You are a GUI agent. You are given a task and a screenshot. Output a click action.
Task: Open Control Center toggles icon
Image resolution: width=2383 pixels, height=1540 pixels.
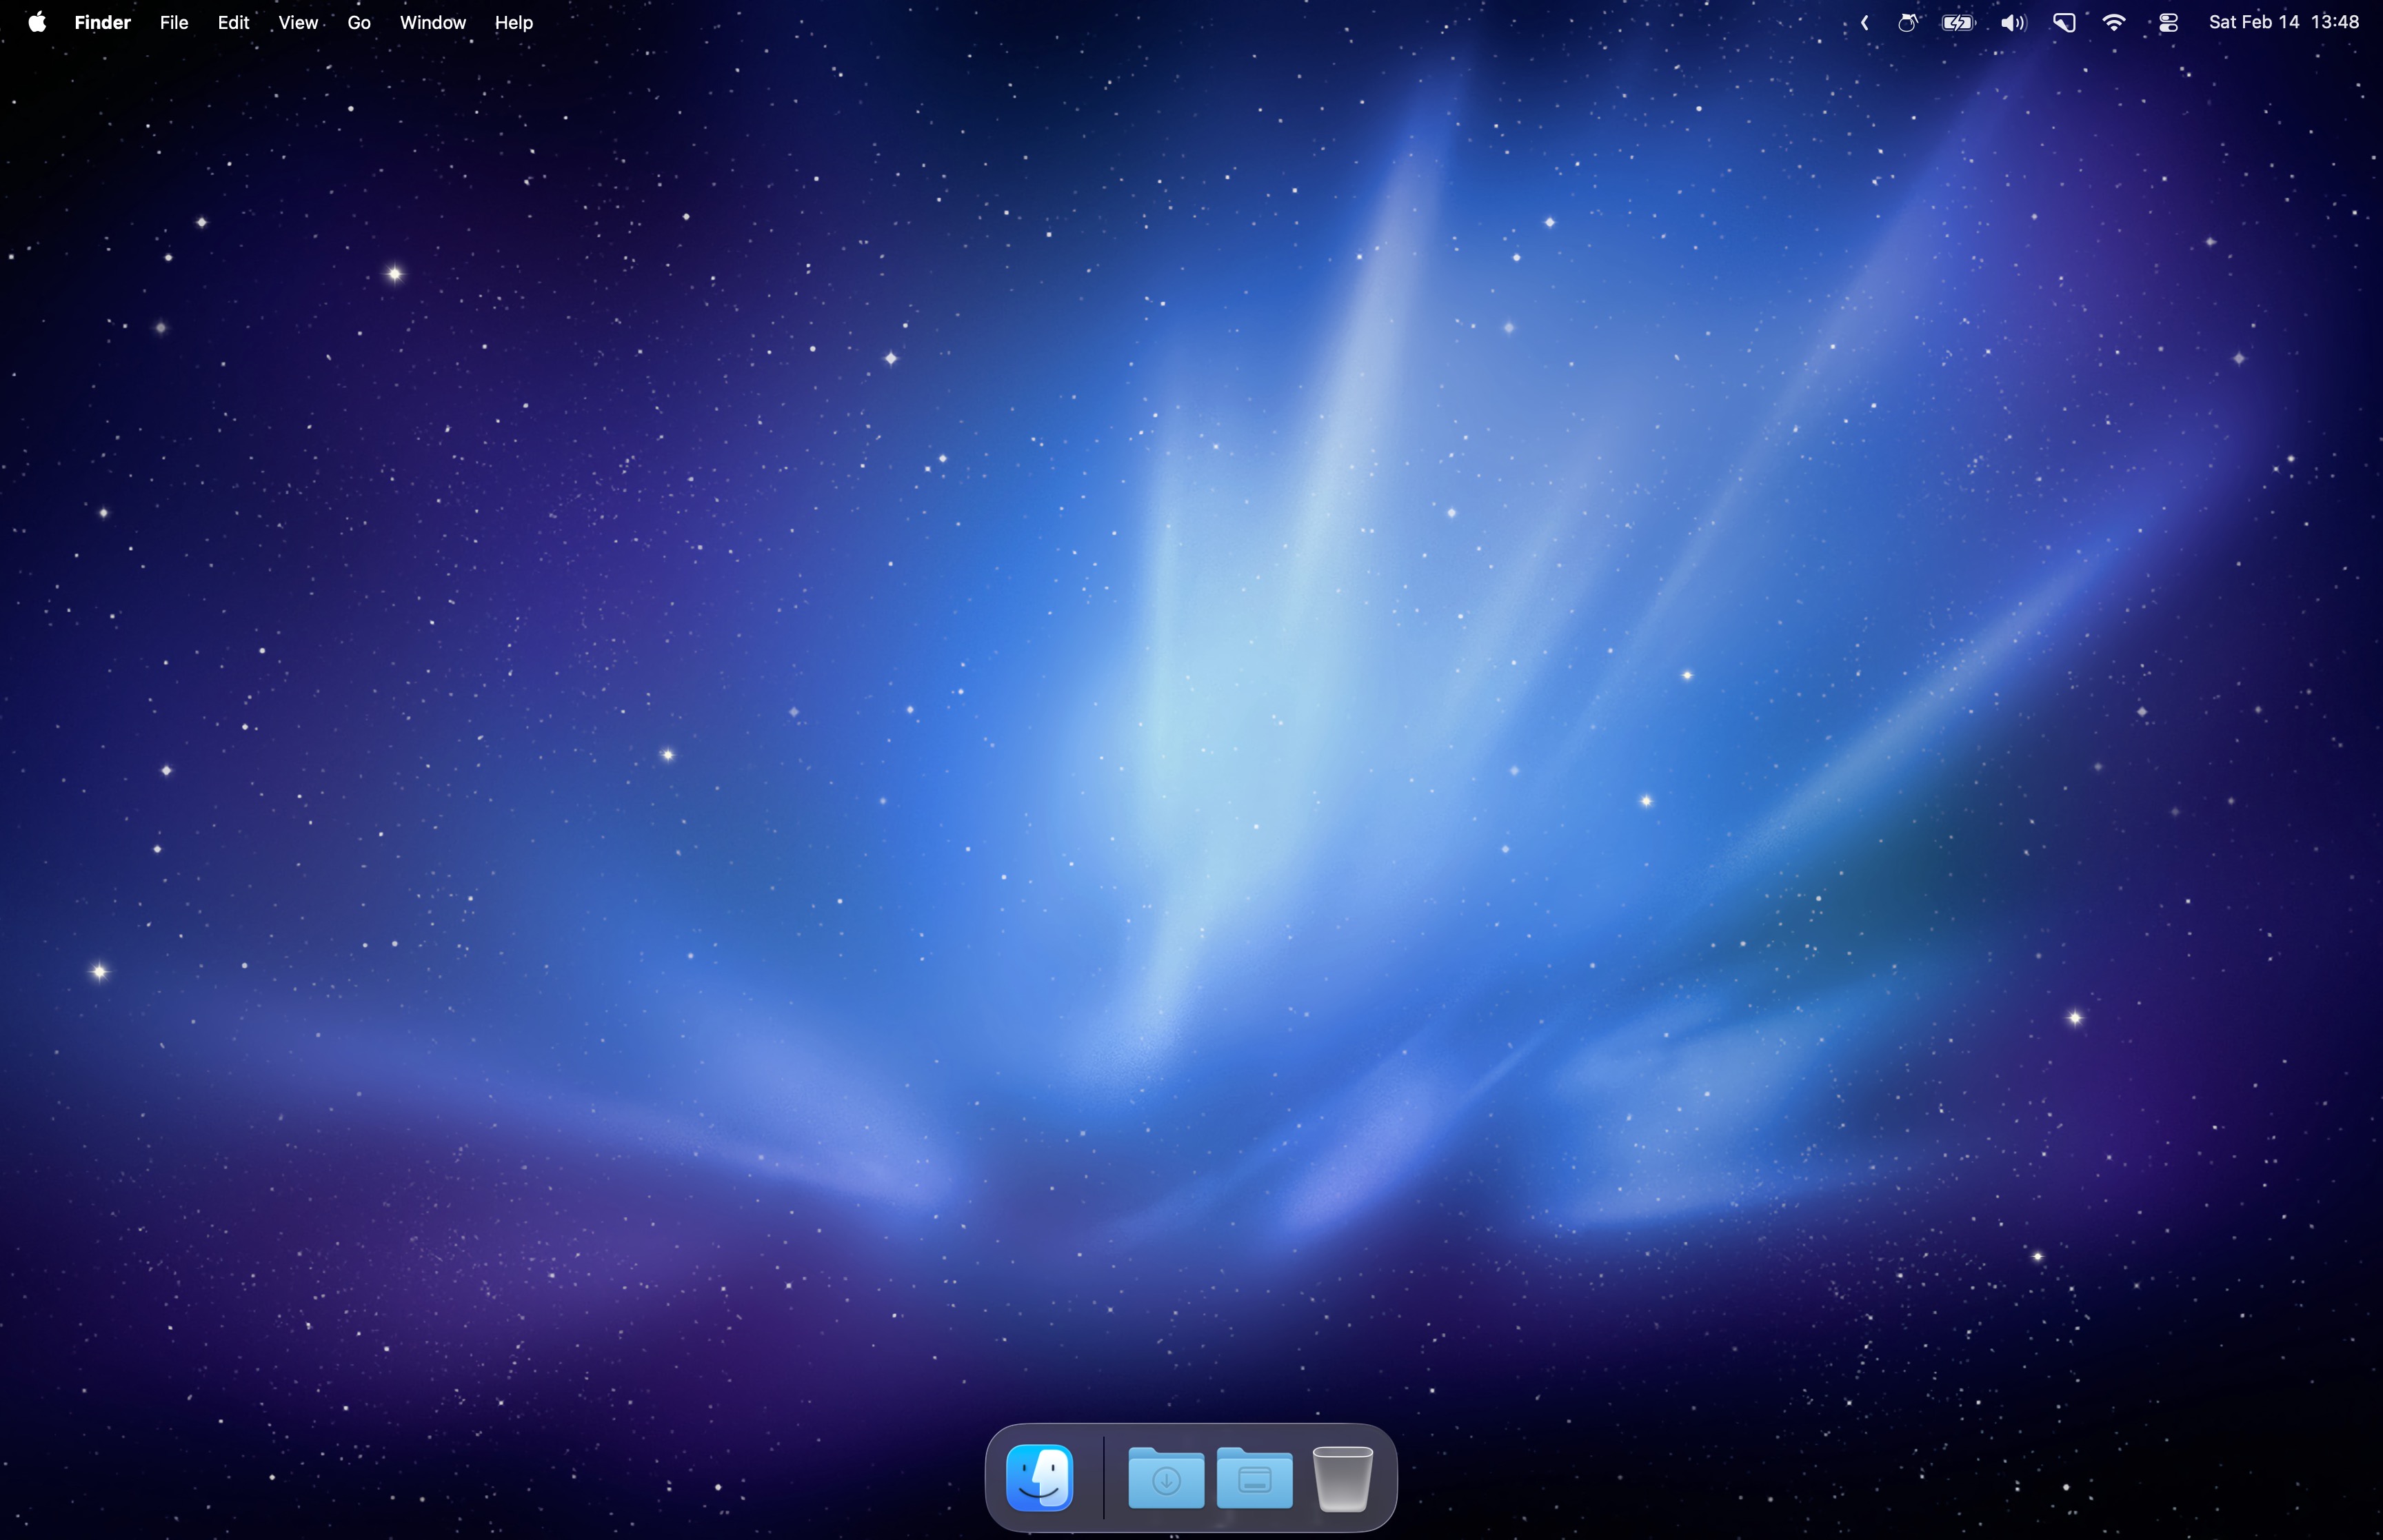click(2168, 22)
